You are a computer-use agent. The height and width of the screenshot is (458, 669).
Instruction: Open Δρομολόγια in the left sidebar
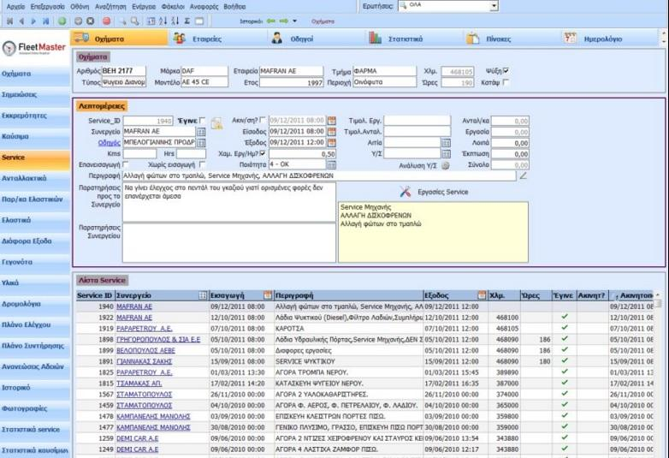pos(35,304)
